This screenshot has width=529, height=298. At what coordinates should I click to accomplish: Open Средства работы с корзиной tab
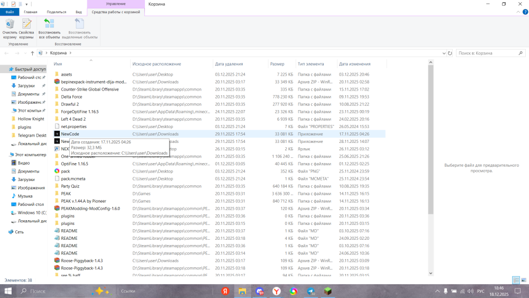(116, 12)
